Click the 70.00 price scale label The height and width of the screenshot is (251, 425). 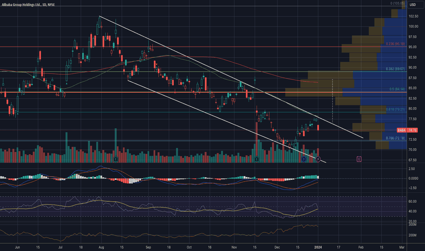pos(413,150)
